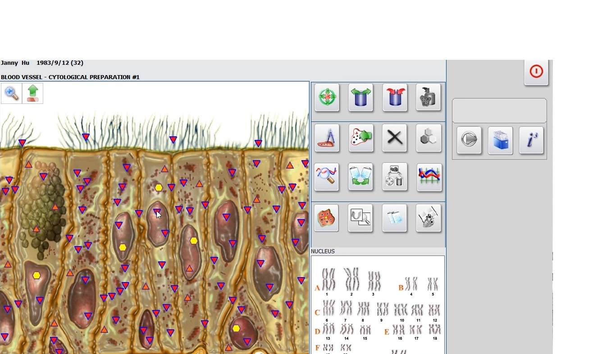Click the magnifier over red and blue curves icon

[x=327, y=177]
